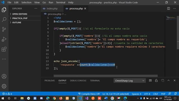Click the editor vertical scrollbar

[x=178, y=33]
